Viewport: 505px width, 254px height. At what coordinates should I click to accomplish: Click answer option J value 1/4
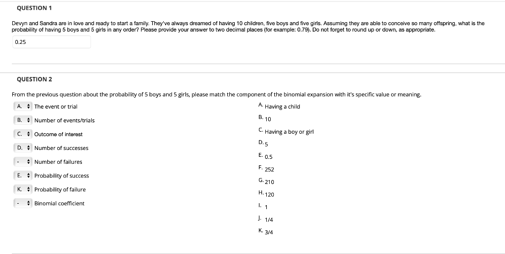coord(269,219)
